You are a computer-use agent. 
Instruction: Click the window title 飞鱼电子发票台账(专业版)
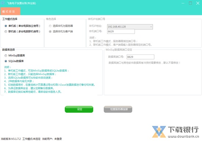[21, 3]
